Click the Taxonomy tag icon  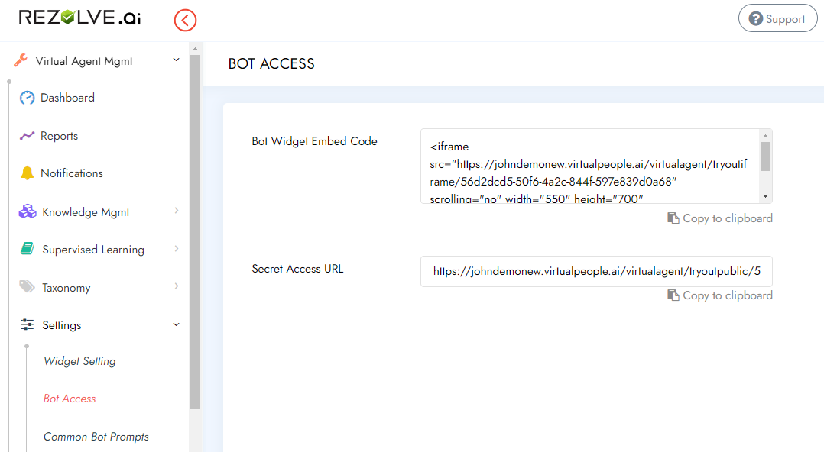(x=27, y=286)
